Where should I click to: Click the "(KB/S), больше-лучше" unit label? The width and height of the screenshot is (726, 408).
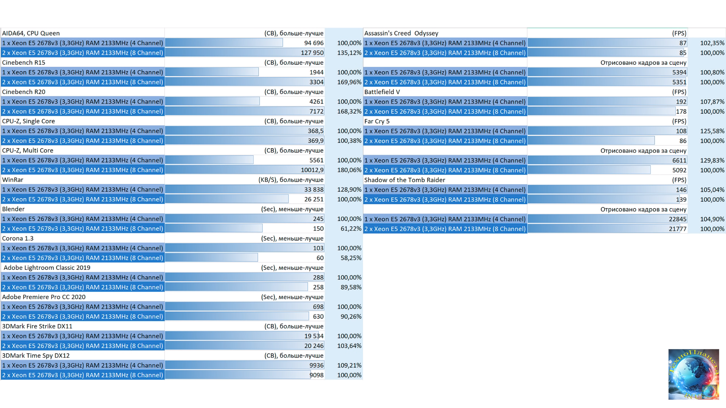click(x=291, y=180)
